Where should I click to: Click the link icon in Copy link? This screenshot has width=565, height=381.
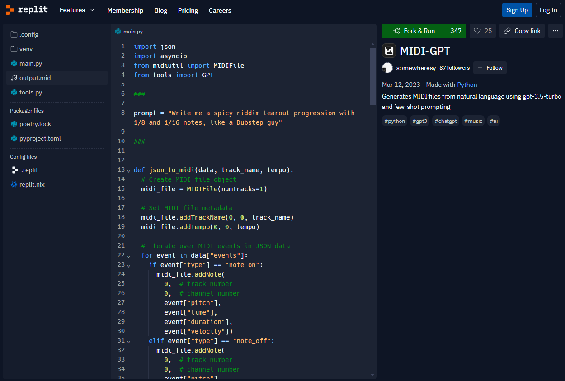pyautogui.click(x=508, y=31)
